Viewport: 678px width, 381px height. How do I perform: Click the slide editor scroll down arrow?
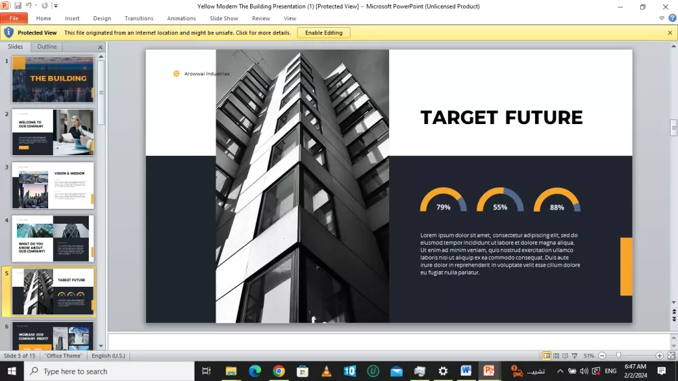coord(673,302)
